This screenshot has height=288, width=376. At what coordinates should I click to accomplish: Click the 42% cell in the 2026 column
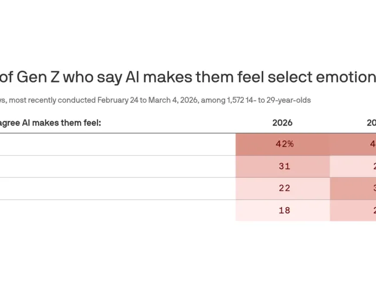[282, 145]
